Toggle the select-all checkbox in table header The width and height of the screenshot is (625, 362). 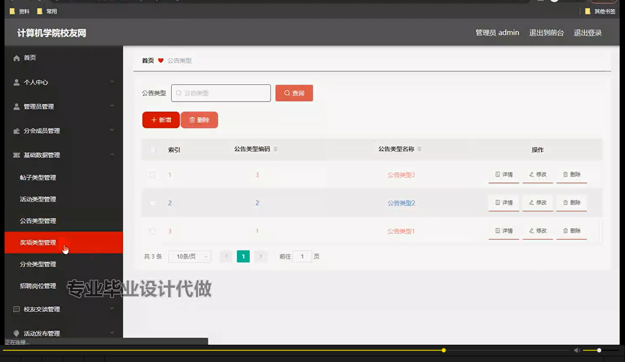(x=152, y=150)
